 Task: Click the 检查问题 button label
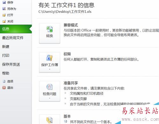click(50, 94)
